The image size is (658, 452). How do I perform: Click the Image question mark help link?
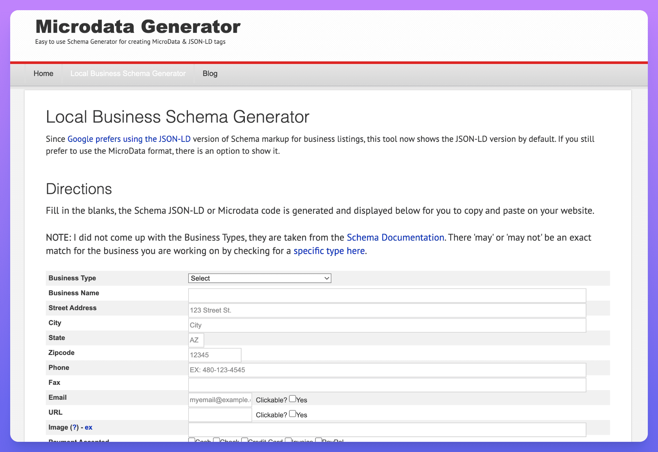pyautogui.click(x=75, y=427)
